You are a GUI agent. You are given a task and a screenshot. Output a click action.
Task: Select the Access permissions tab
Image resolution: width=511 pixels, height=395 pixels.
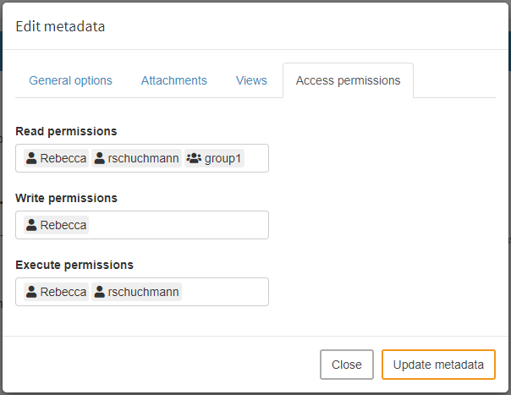348,80
